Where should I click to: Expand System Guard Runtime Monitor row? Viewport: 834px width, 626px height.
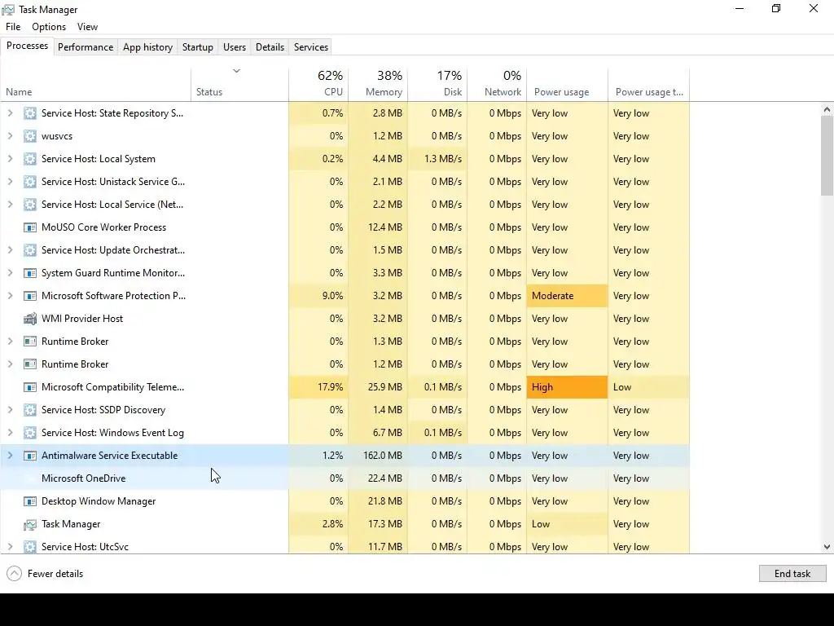(10, 273)
